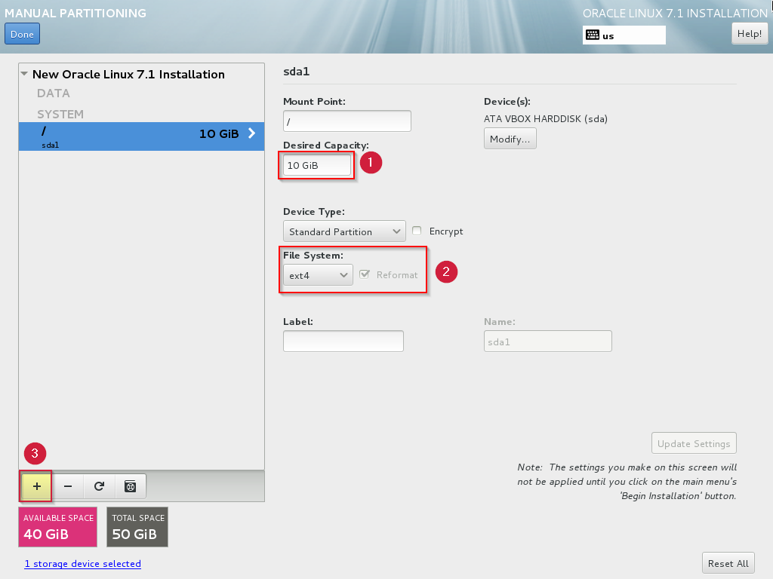Click the ATA VBOX HARDDISK (sda) text
Image resolution: width=773 pixels, height=579 pixels.
(x=546, y=118)
